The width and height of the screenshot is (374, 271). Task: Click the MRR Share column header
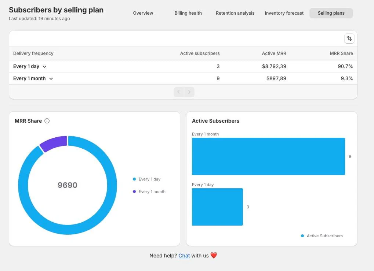click(x=341, y=53)
